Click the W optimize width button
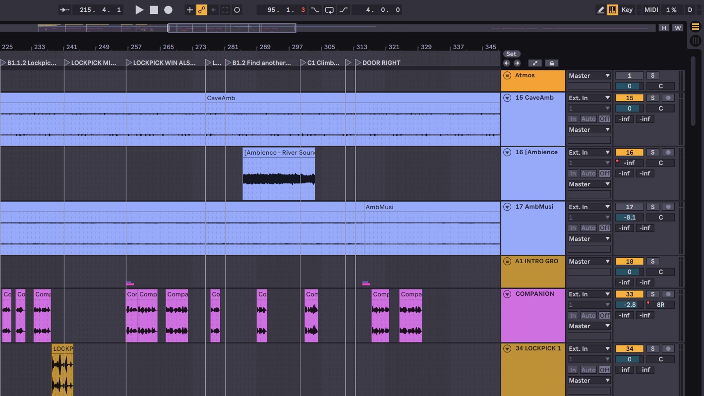The image size is (704, 396). (678, 28)
